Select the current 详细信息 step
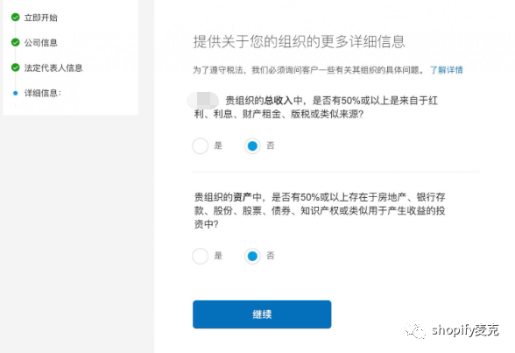Screen dimensions: 515x353 43,93
